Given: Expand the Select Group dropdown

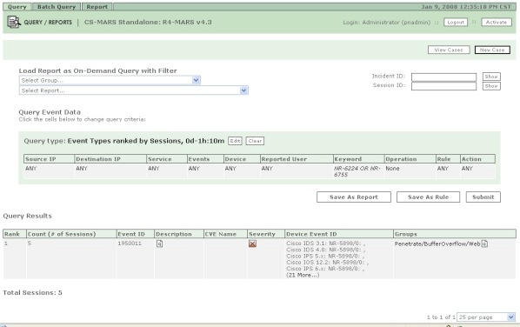Looking at the screenshot, I should [110, 80].
